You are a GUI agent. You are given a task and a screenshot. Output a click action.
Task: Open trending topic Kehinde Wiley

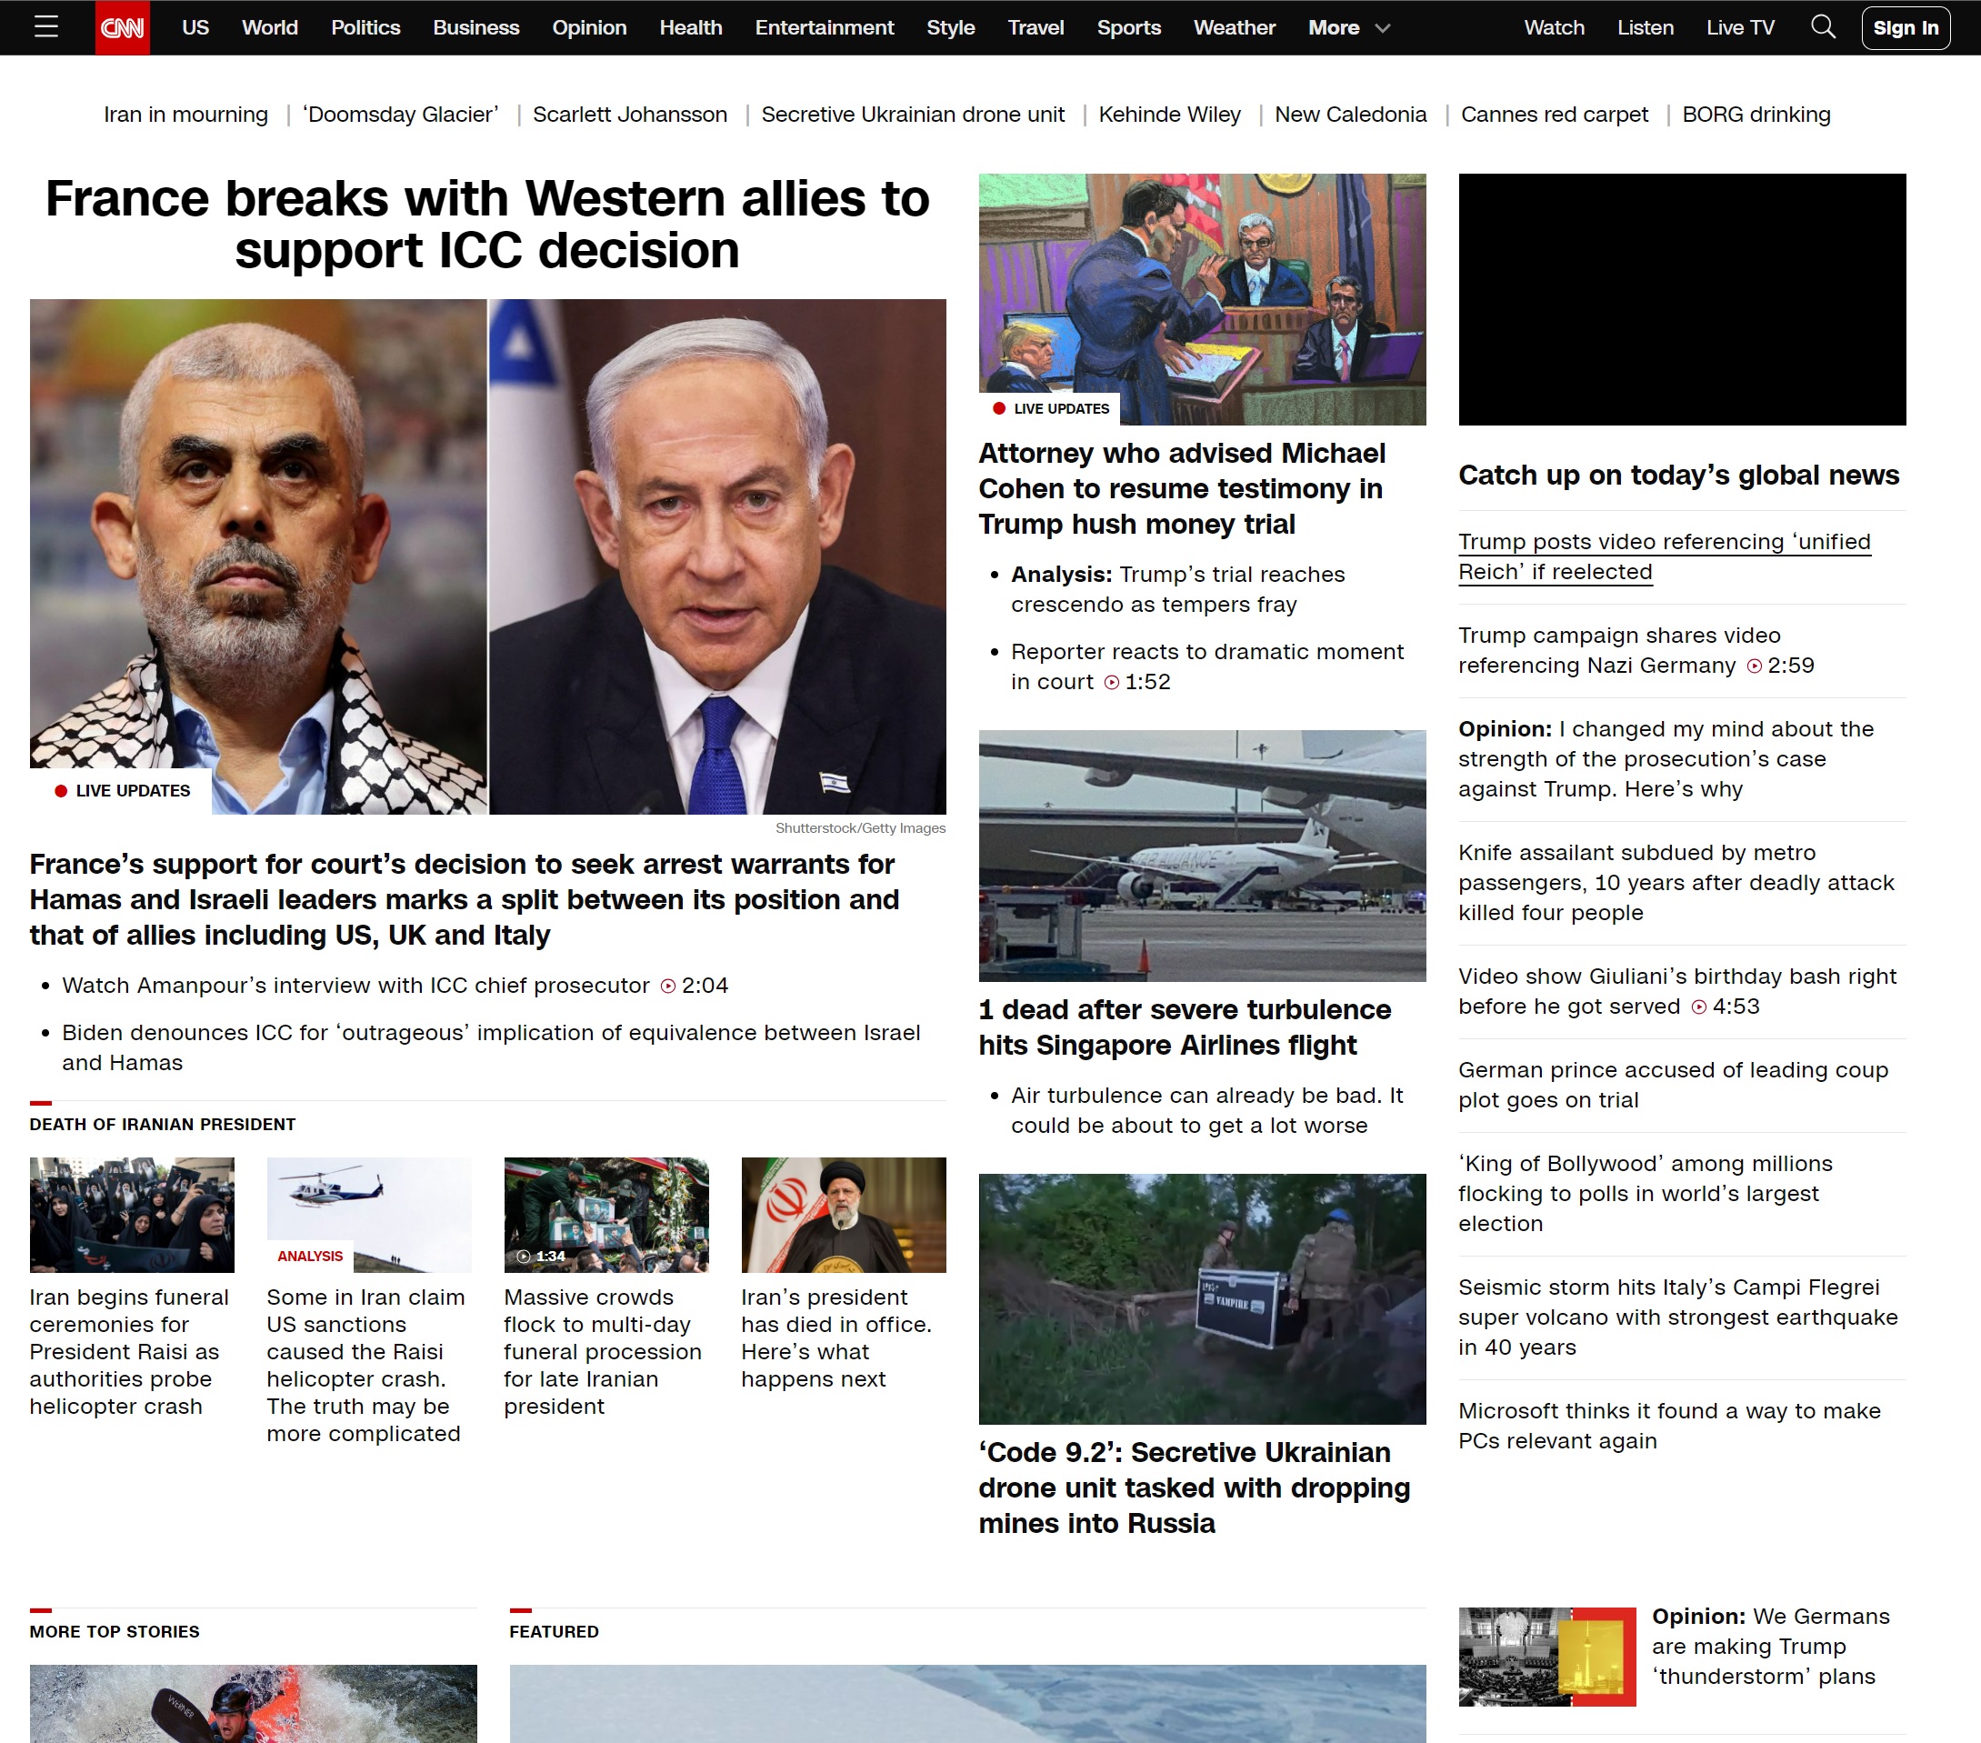click(1169, 115)
